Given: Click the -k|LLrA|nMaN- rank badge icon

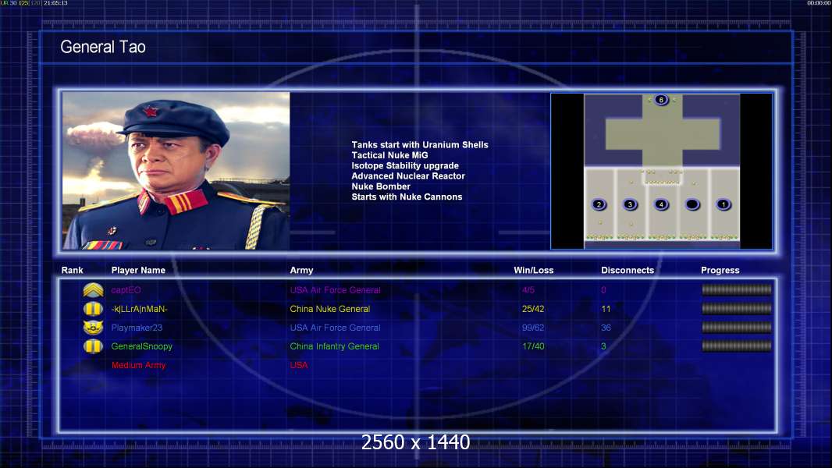Looking at the screenshot, I should [x=93, y=308].
